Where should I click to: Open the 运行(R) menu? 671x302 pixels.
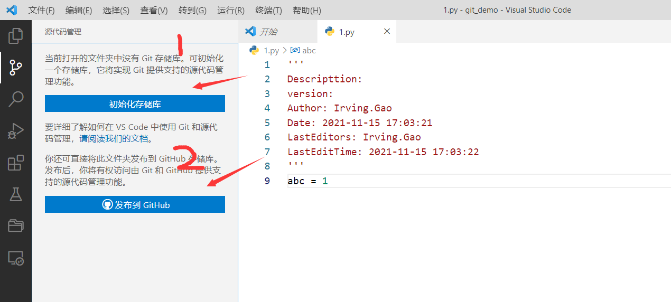[x=231, y=11]
